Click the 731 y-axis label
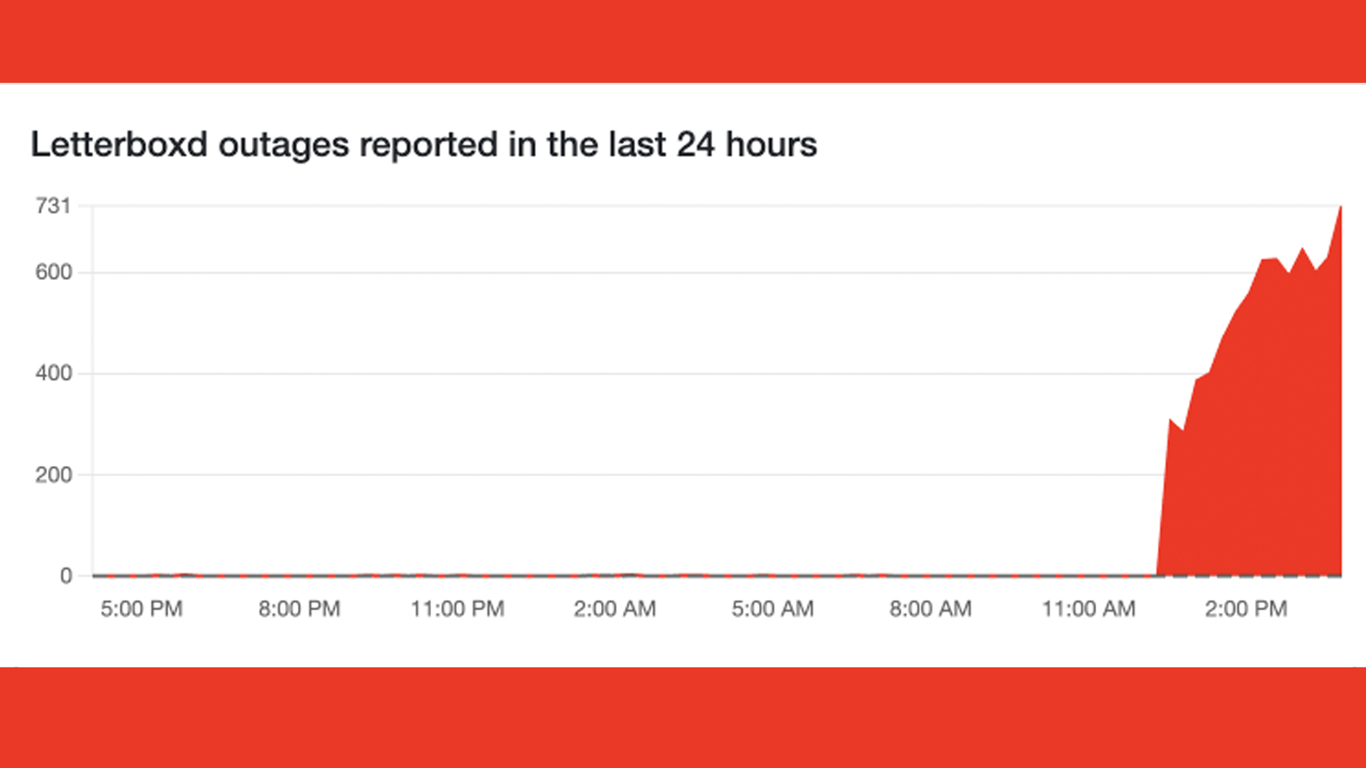Viewport: 1366px width, 768px height. coord(53,206)
